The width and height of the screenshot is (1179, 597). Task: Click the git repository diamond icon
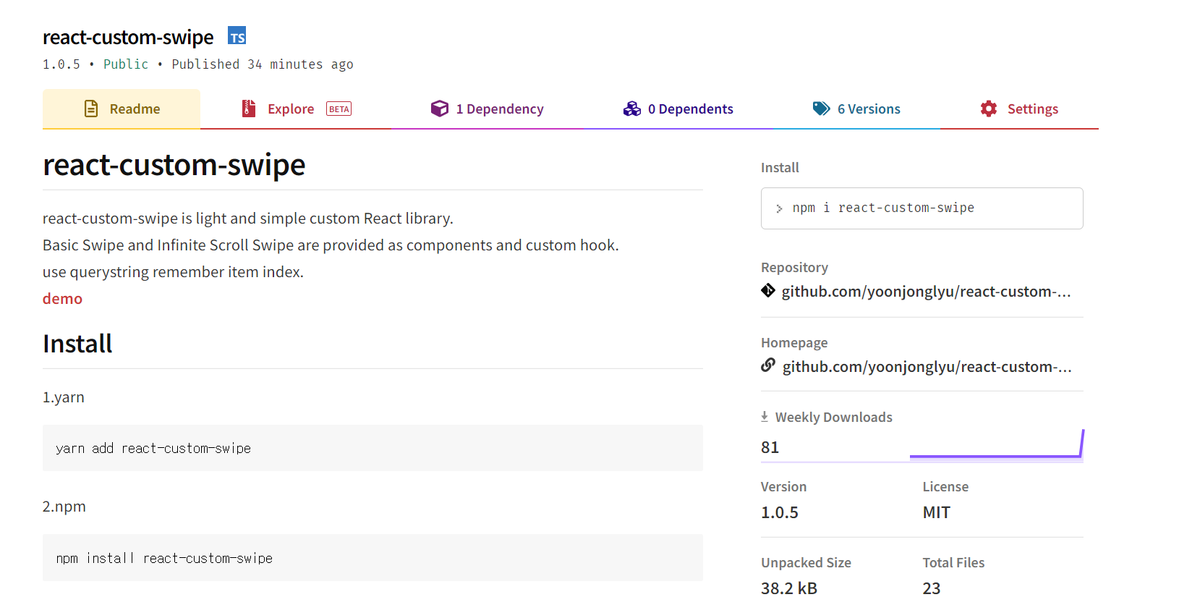[x=768, y=290]
